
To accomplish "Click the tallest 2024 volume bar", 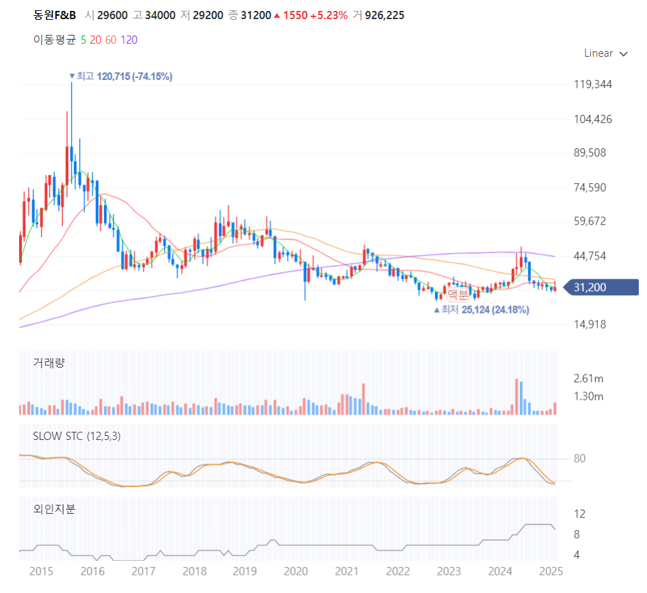I will click(x=517, y=396).
